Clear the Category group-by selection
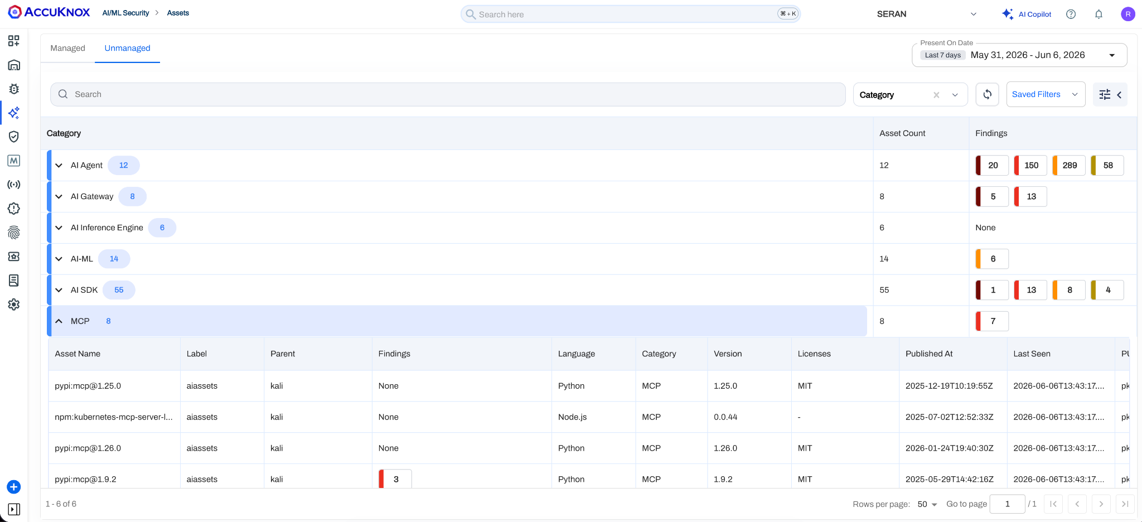 pyautogui.click(x=936, y=95)
